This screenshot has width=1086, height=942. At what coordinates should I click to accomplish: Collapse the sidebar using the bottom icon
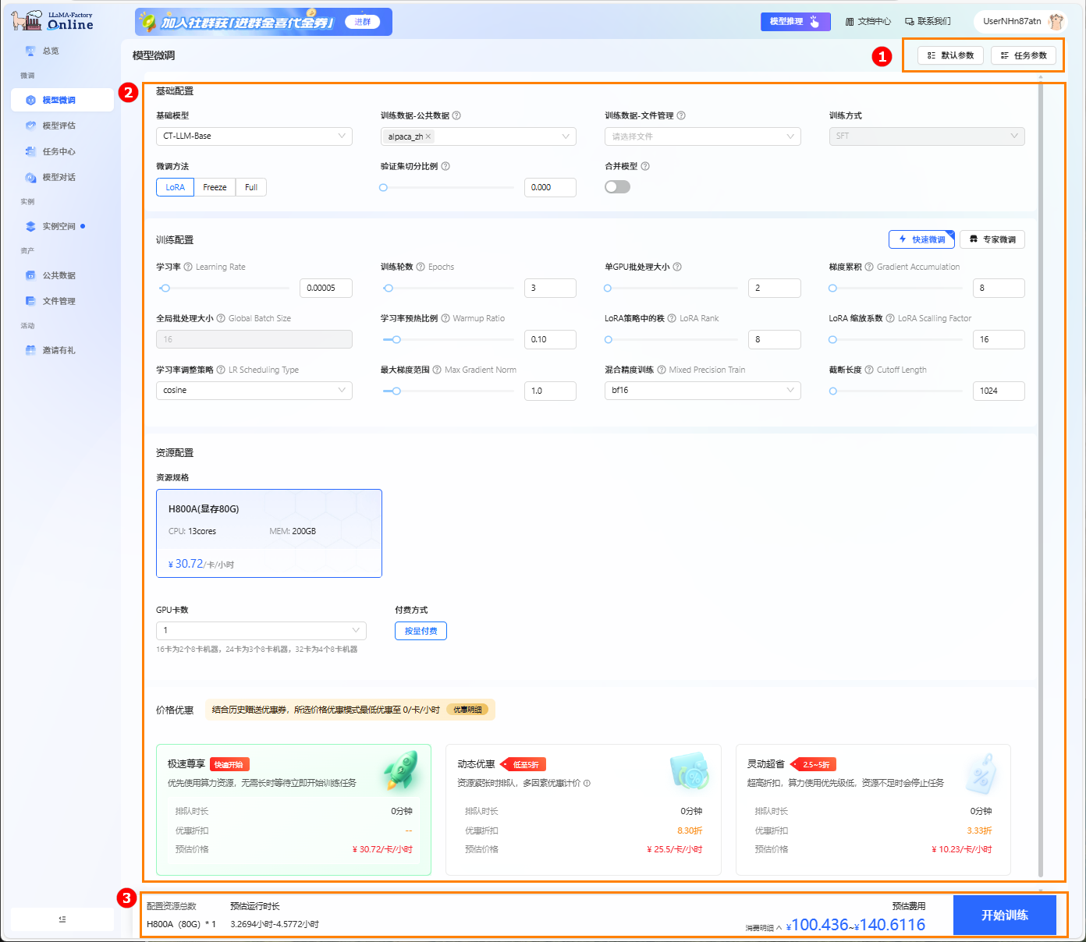click(62, 919)
